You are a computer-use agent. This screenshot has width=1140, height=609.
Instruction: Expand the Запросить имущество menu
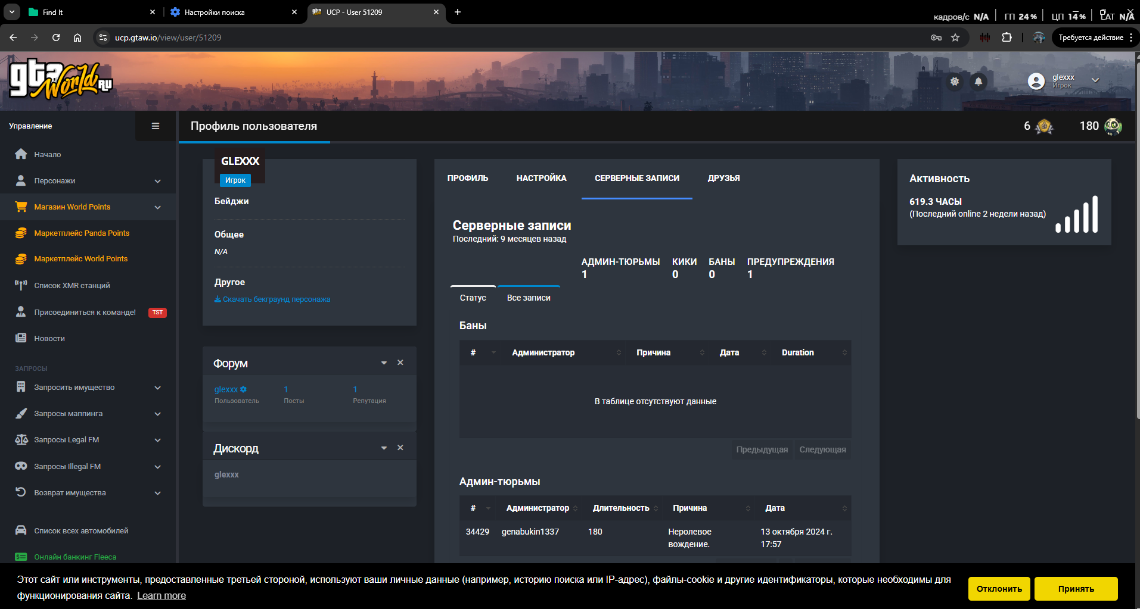pyautogui.click(x=157, y=388)
